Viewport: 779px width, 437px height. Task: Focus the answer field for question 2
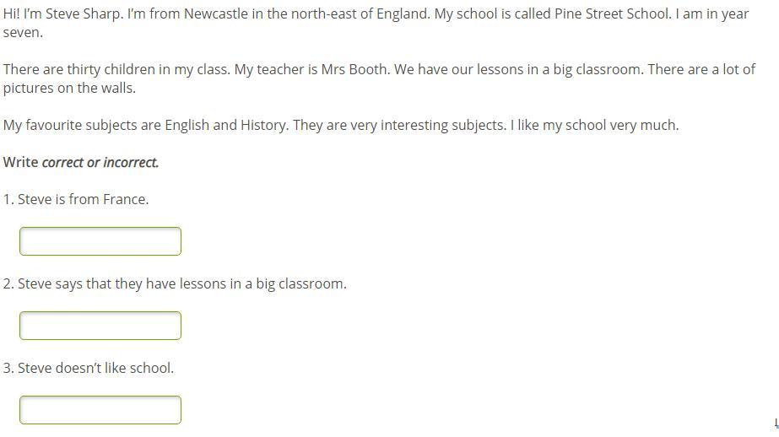[100, 326]
